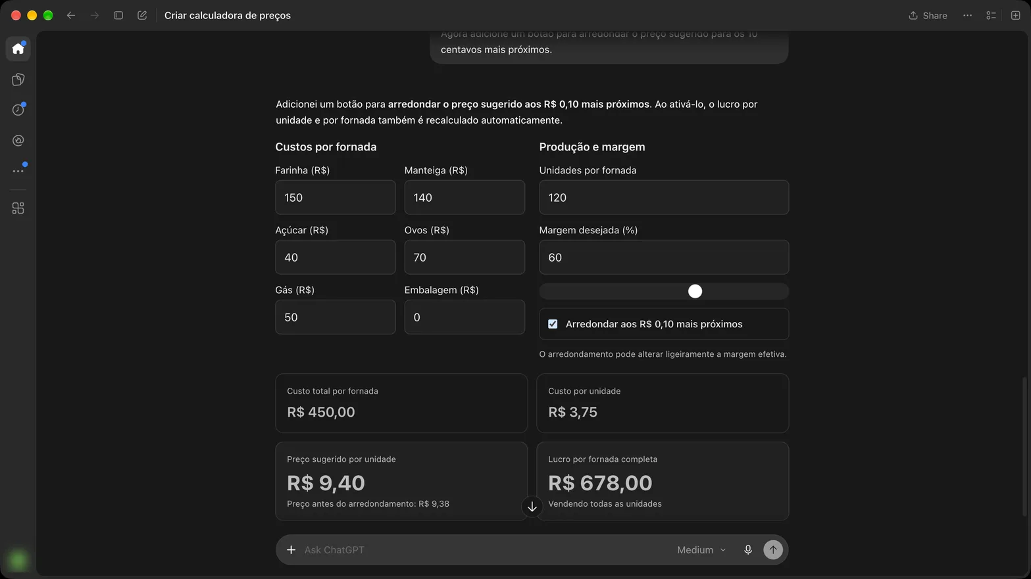Click the R$ 3,75 unit cost value
This screenshot has width=1031, height=579.
pos(572,412)
